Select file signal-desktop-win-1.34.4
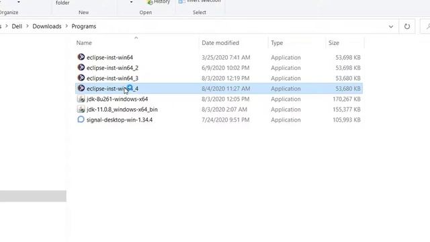430x242 pixels. 120,120
